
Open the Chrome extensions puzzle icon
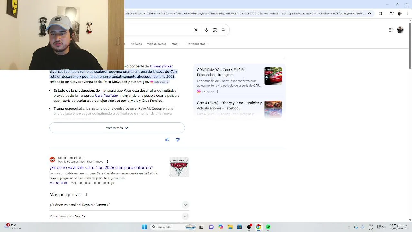point(380,14)
